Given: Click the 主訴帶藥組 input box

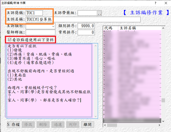Looking at the screenshot, I should [87, 13].
